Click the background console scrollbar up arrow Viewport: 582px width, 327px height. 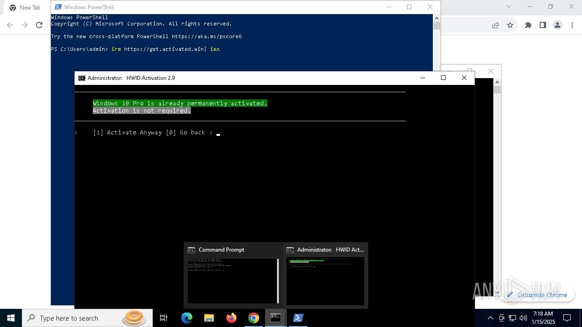click(x=497, y=82)
